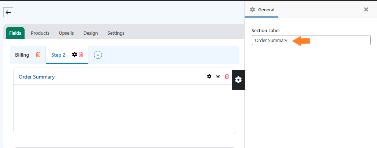This screenshot has width=377, height=148.
Task: Click the Section Label input field
Action: pos(311,40)
